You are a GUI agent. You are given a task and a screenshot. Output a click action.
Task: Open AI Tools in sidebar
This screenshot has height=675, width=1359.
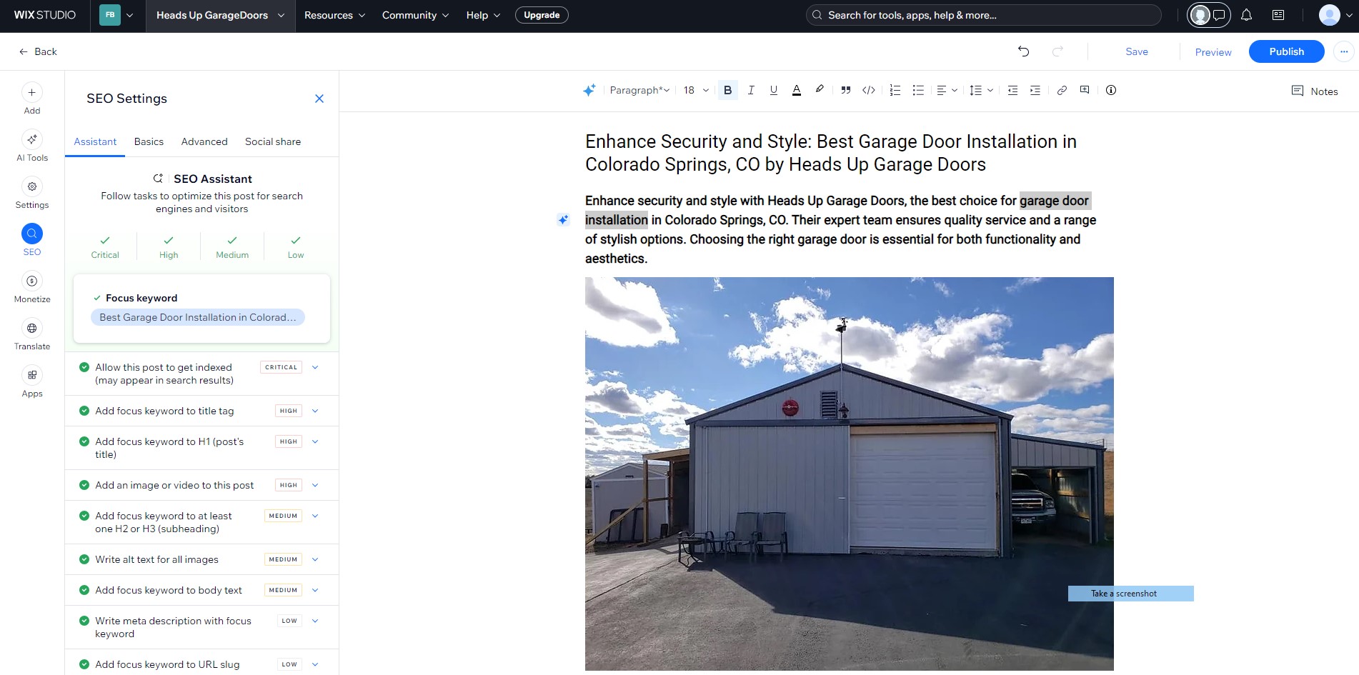tap(32, 146)
